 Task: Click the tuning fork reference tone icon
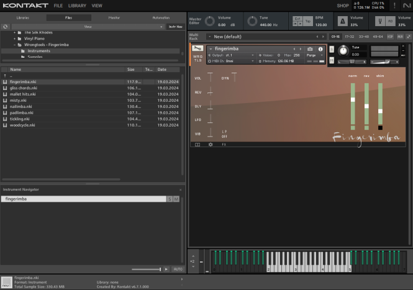click(x=380, y=21)
